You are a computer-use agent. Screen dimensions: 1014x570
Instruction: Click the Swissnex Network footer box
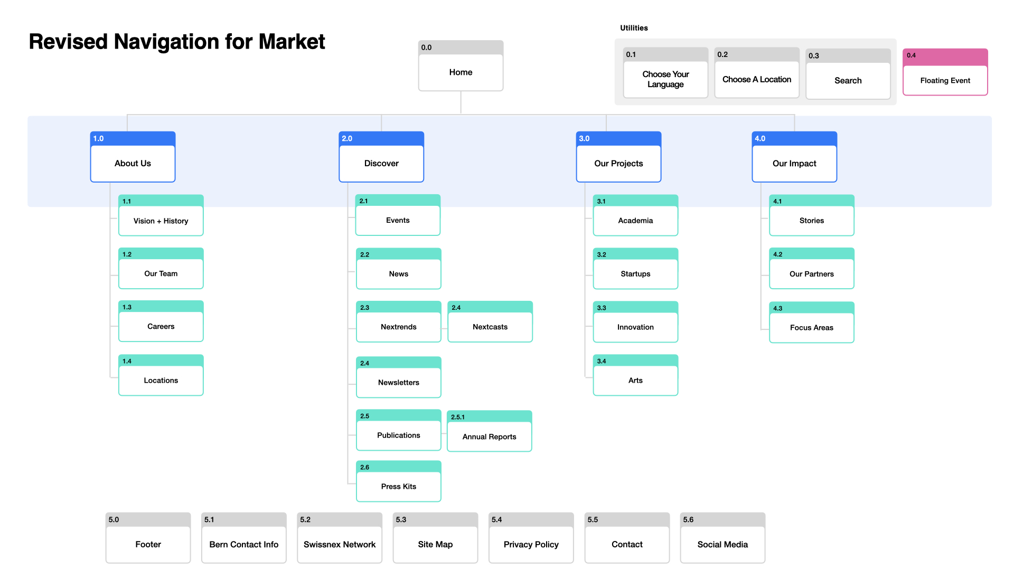(340, 538)
